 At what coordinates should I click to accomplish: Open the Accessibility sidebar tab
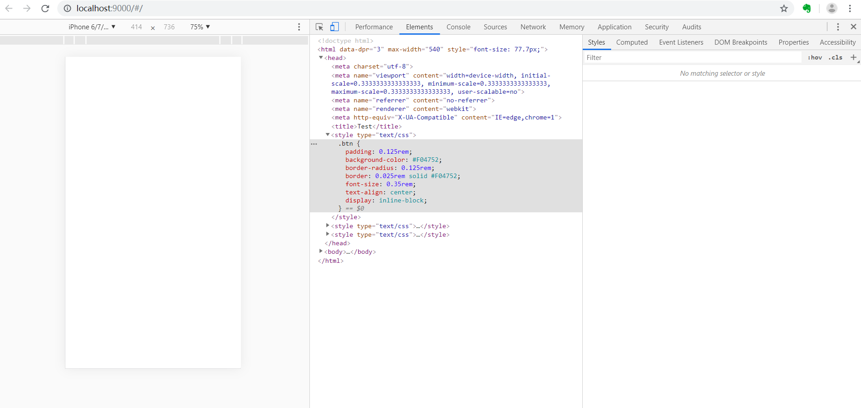click(x=838, y=42)
